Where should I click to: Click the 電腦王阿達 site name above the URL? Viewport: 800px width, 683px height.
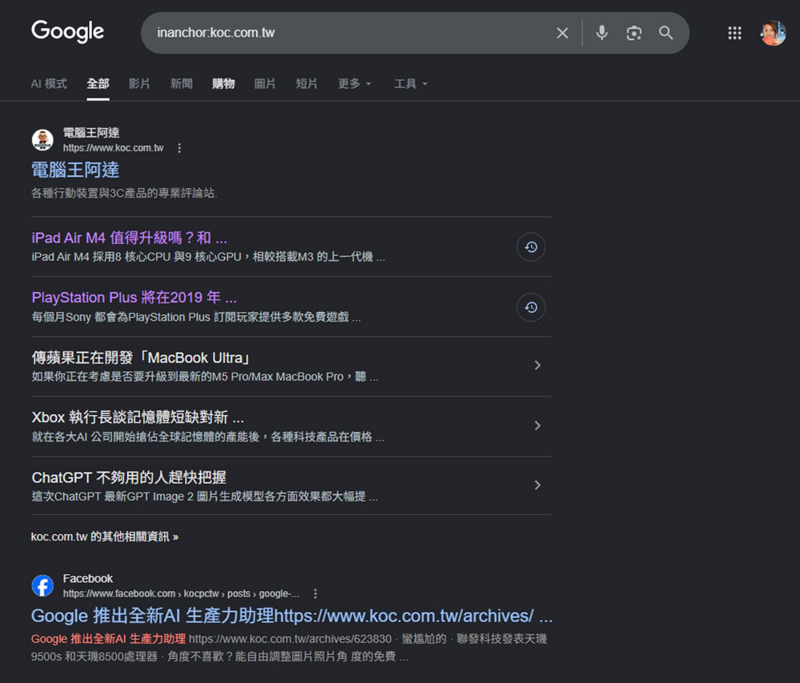click(91, 133)
